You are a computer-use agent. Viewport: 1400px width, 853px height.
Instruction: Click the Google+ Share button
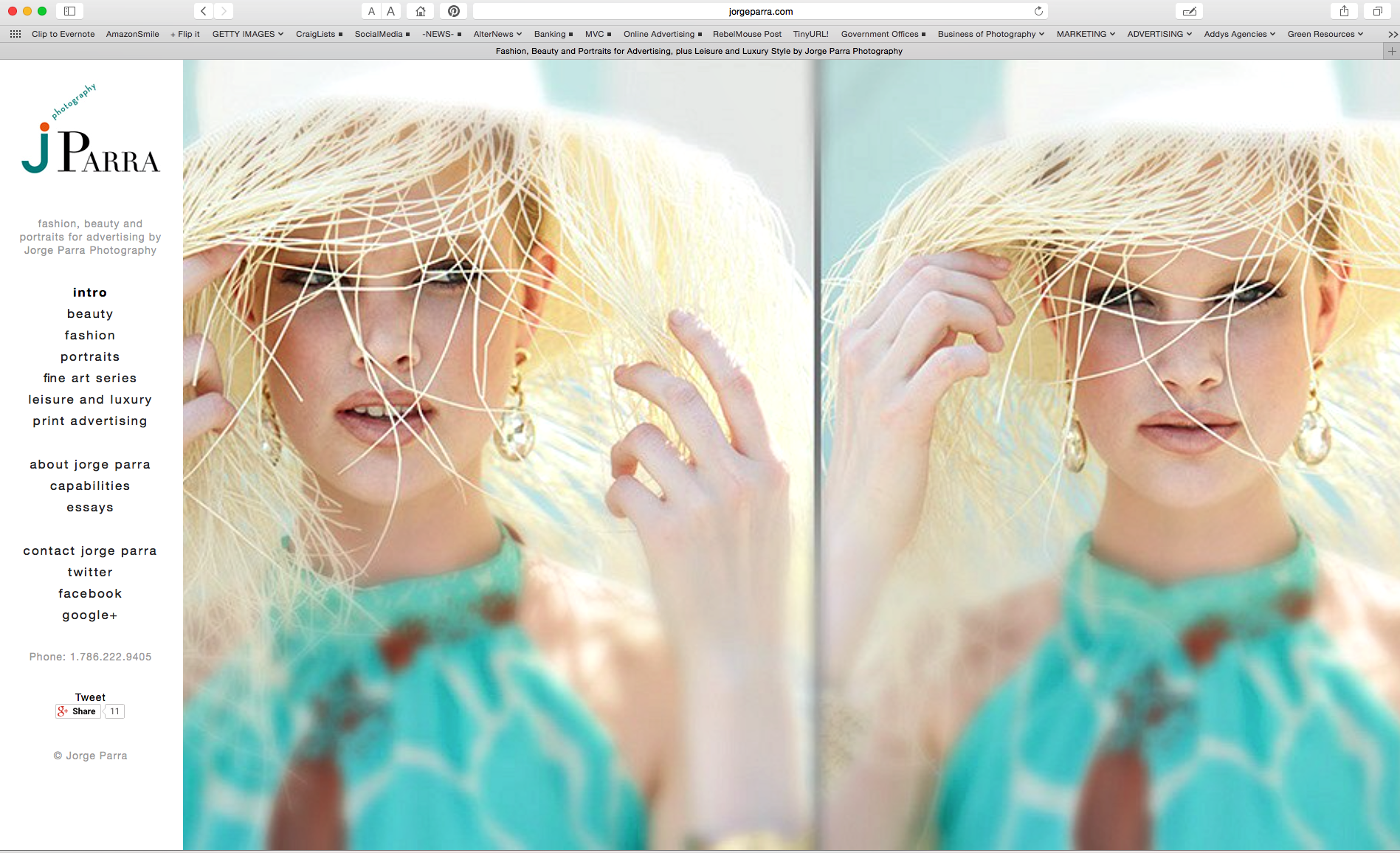click(x=78, y=711)
